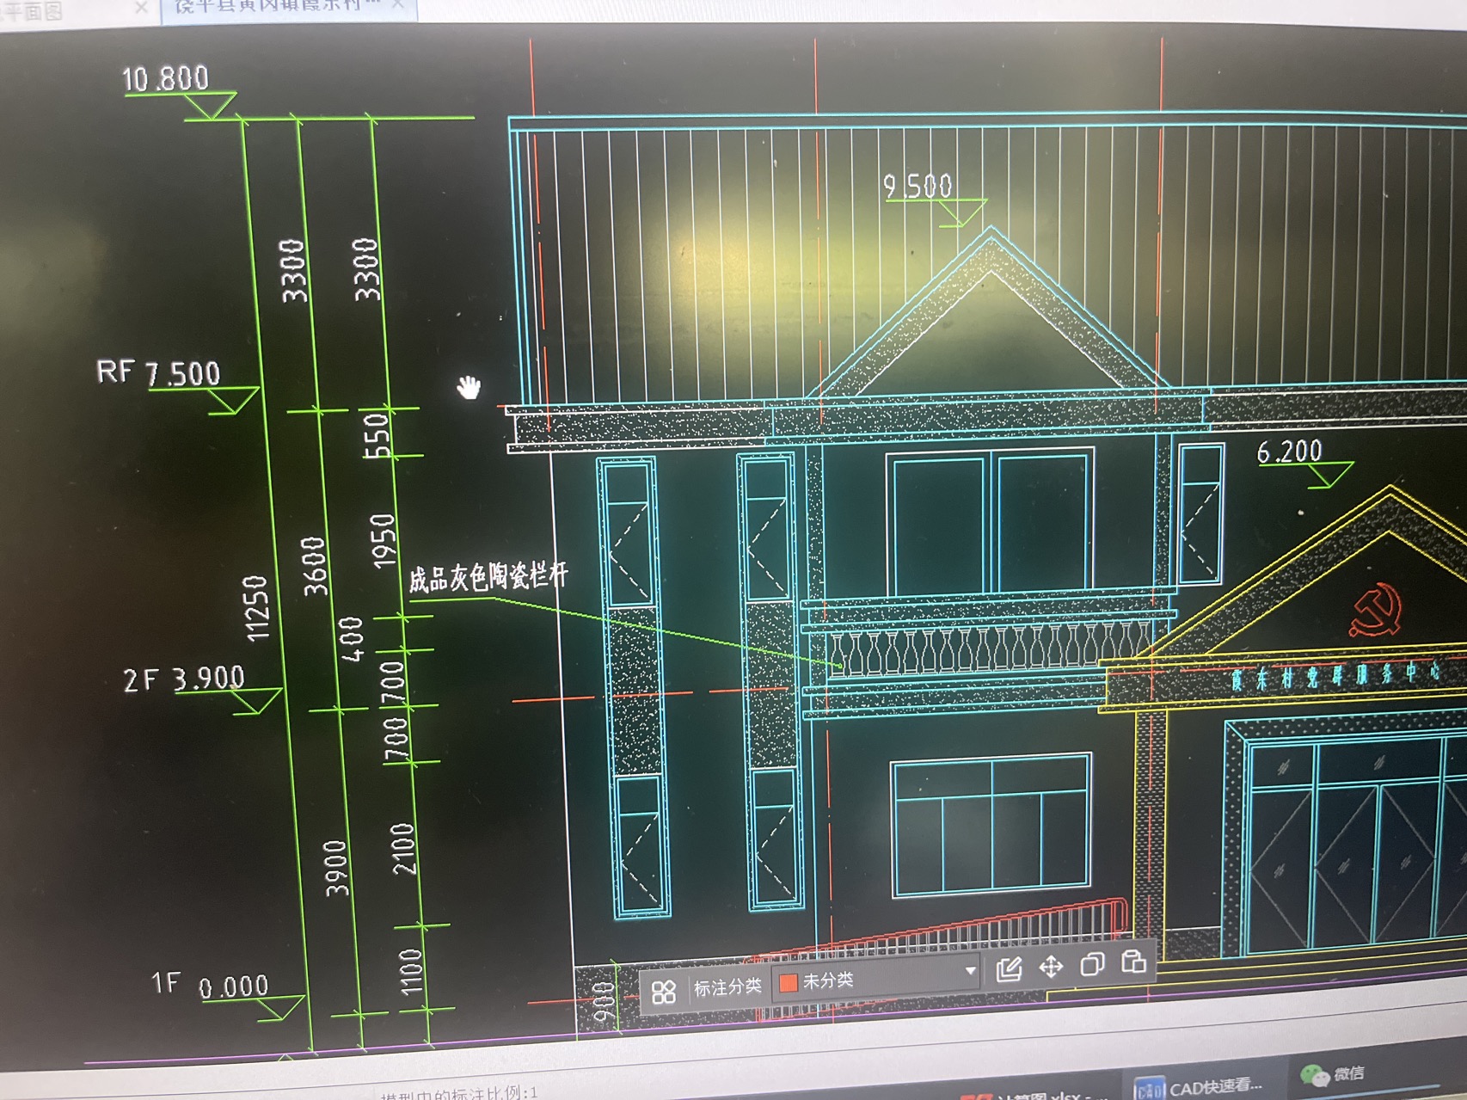
Task: Open the annotation category grid icon
Action: click(664, 992)
